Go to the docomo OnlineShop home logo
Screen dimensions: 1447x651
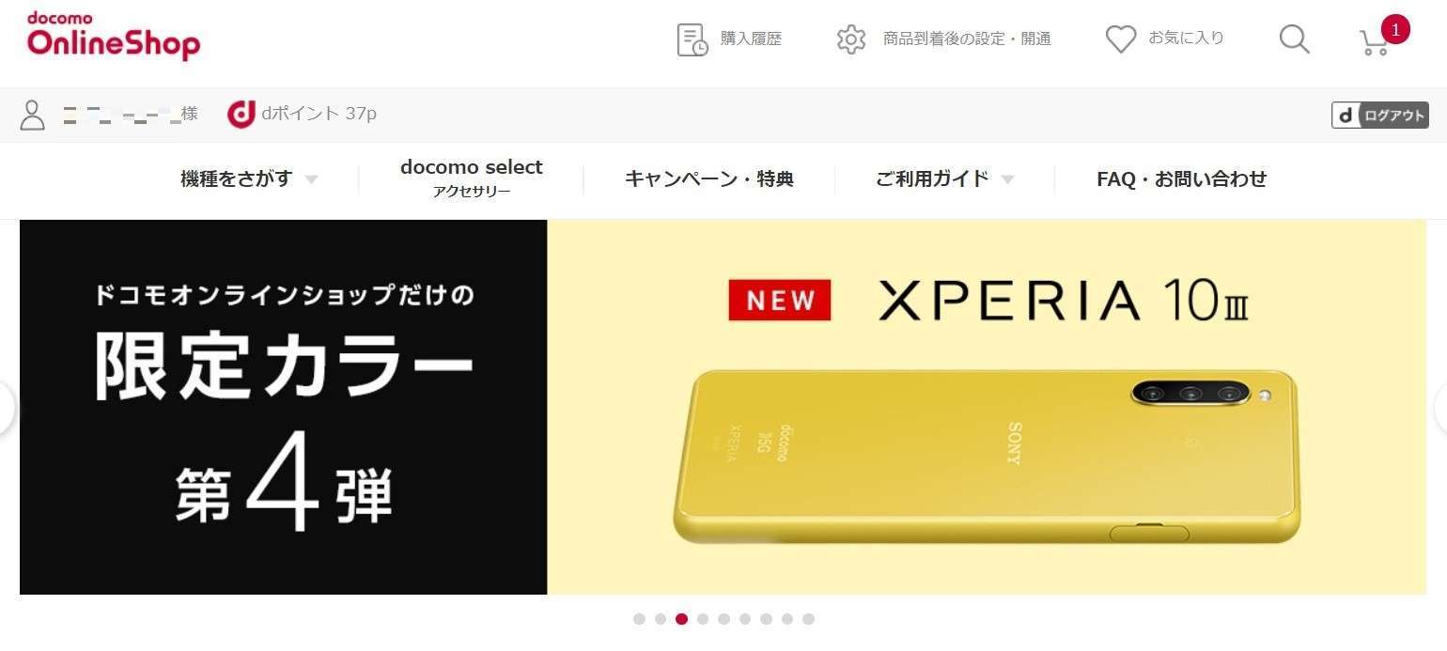click(x=113, y=37)
